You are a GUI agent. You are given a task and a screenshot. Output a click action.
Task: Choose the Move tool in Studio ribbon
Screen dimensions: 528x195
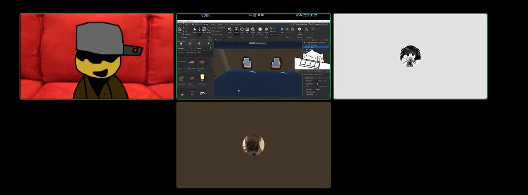199,30
